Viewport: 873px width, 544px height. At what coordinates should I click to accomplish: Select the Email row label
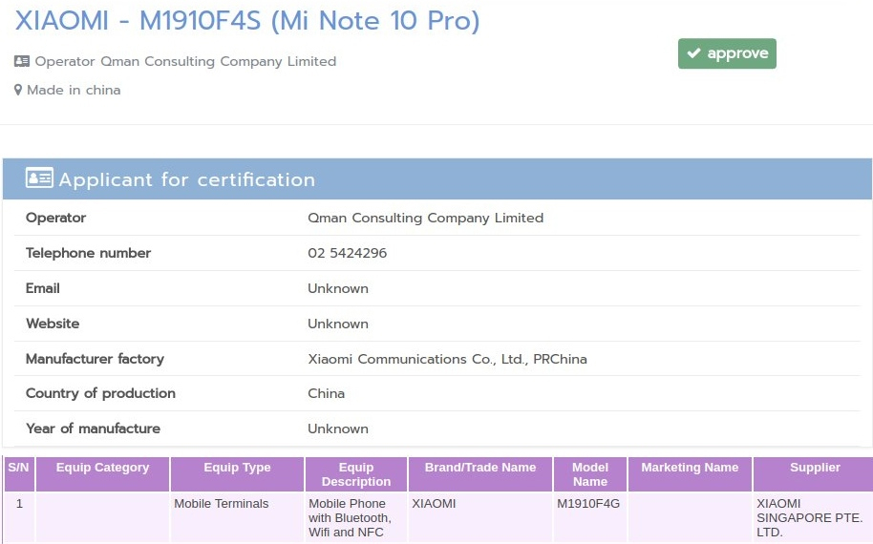point(42,288)
